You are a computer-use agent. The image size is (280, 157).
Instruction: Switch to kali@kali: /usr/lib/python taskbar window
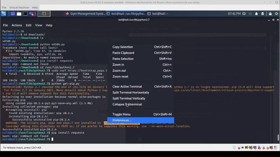(x=126, y=14)
